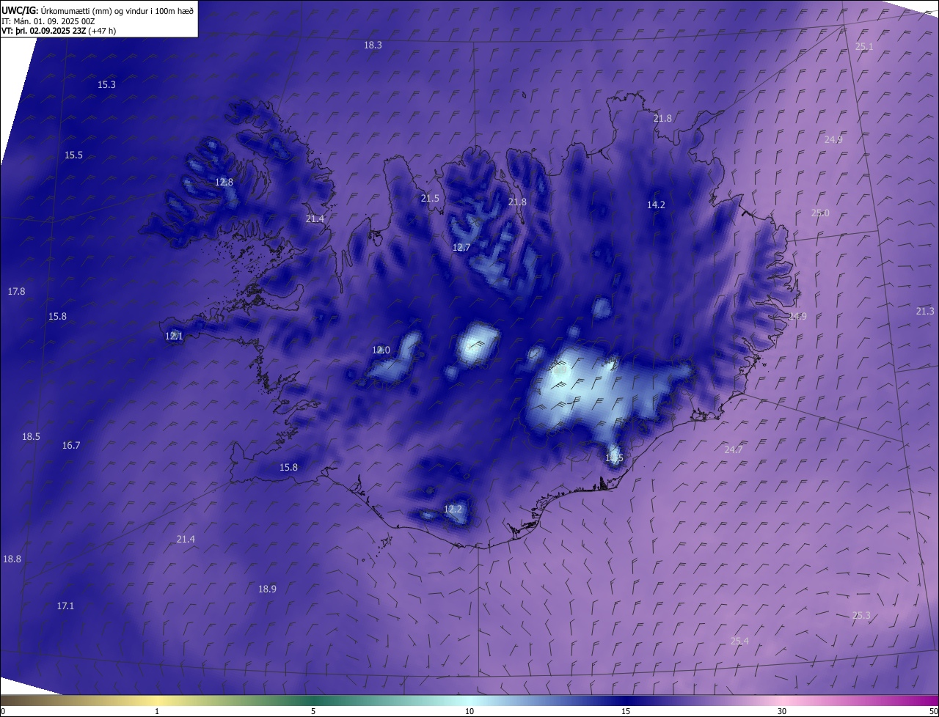The width and height of the screenshot is (939, 717).
Task: Click the 21.5 value on the map
Action: [430, 198]
